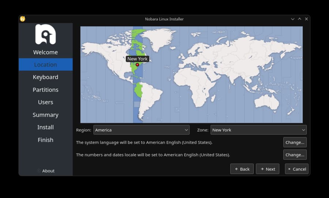Click the numbers and dates locale text
This screenshot has width=329, height=198.
pyautogui.click(x=153, y=155)
